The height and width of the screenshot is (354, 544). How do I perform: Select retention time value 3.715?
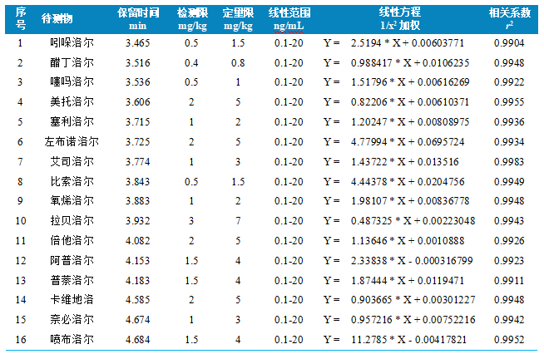click(x=138, y=122)
